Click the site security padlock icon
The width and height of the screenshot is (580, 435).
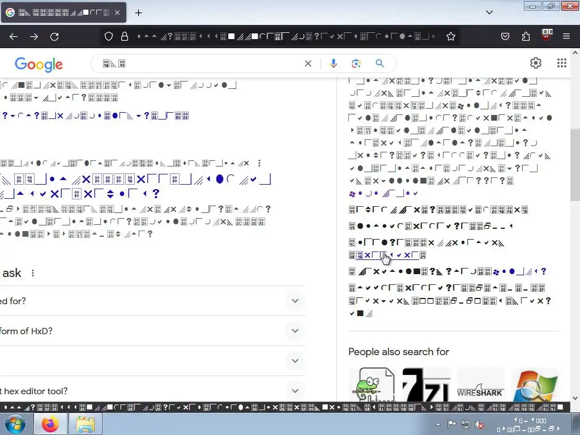[125, 36]
